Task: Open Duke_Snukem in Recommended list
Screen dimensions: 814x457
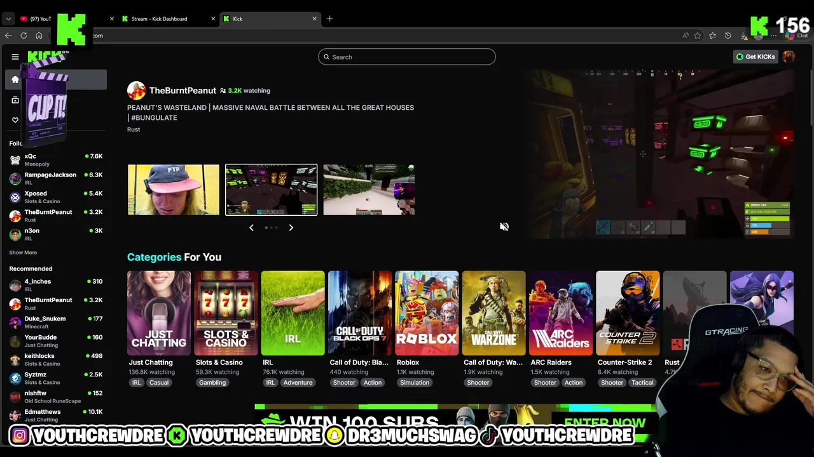Action: [56, 322]
